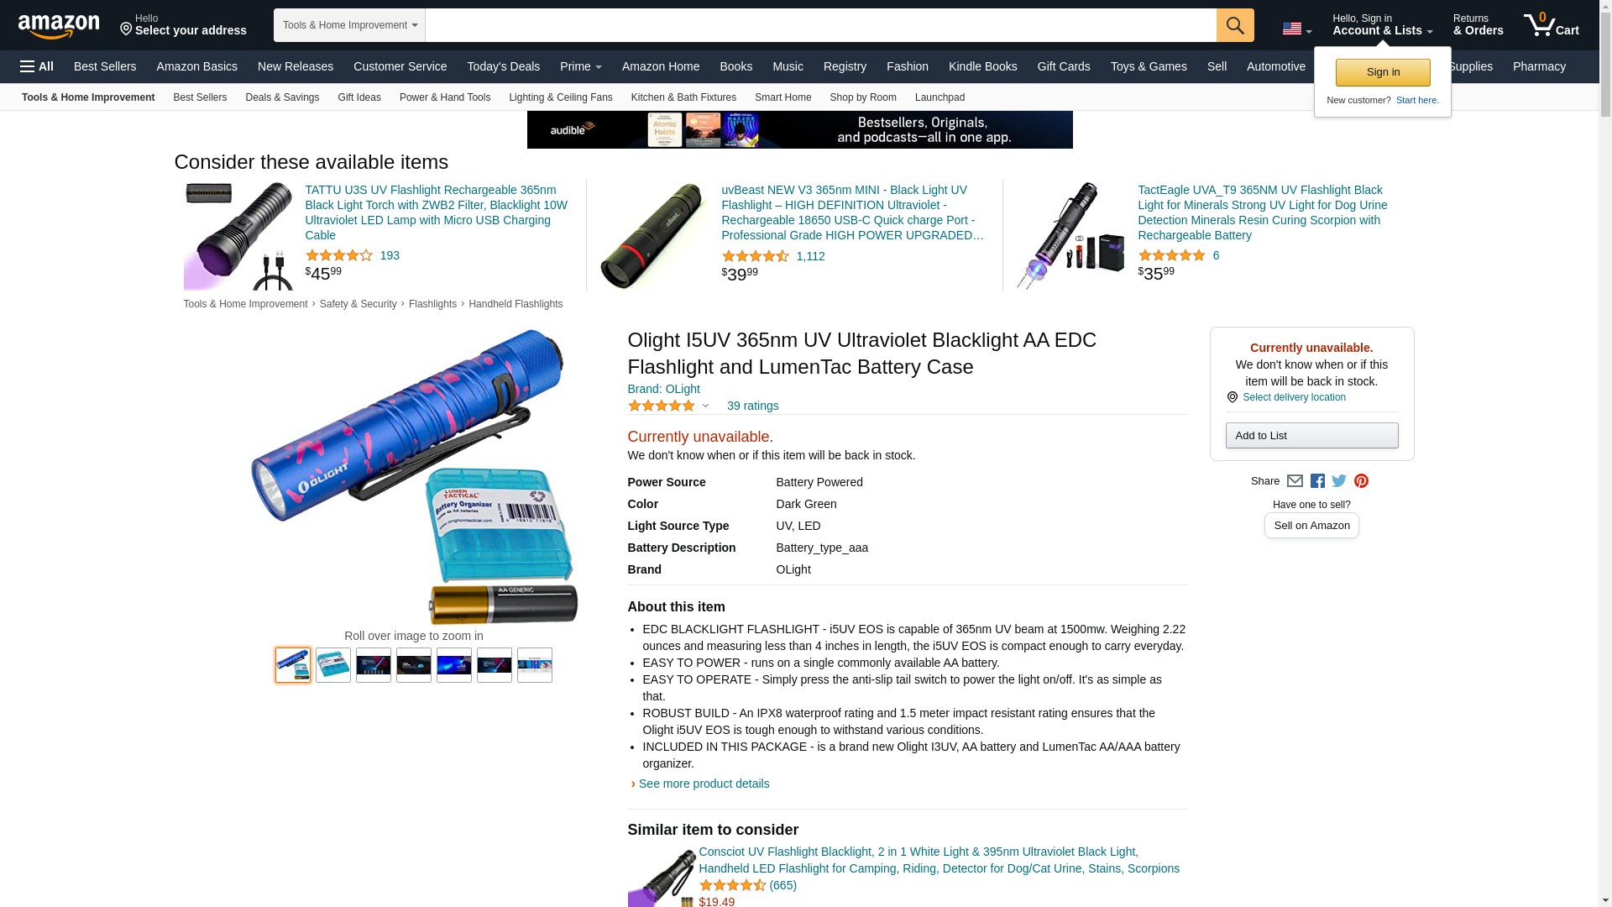Go to Today's Deals tab
1612x907 pixels.
point(503,66)
